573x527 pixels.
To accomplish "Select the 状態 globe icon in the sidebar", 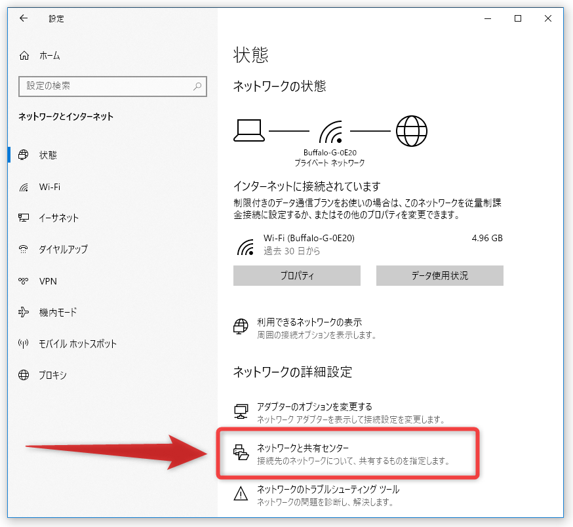I will click(24, 155).
